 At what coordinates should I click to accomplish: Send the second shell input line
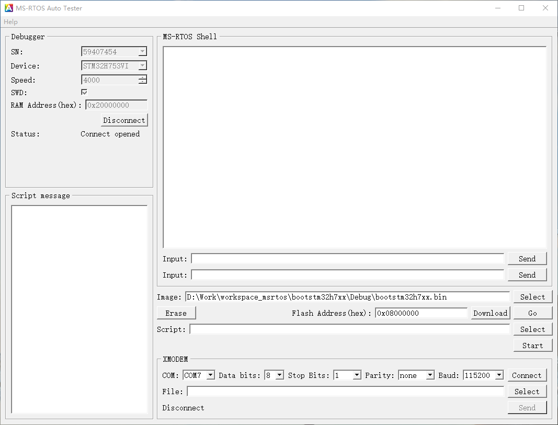[x=527, y=275]
